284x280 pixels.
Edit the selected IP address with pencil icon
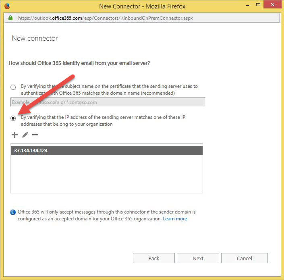[25, 135]
